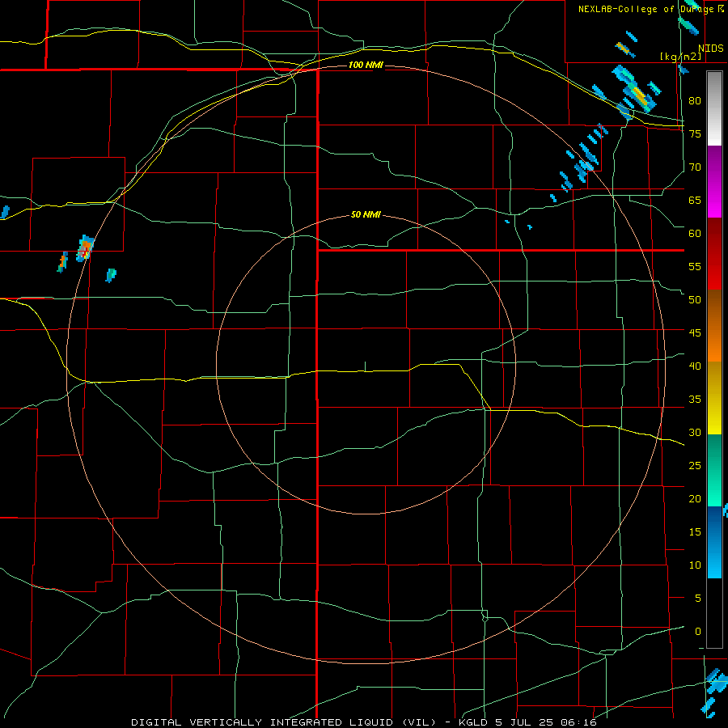The height and width of the screenshot is (728, 728).
Task: Click the '55' value on the color scale
Action: click(695, 266)
